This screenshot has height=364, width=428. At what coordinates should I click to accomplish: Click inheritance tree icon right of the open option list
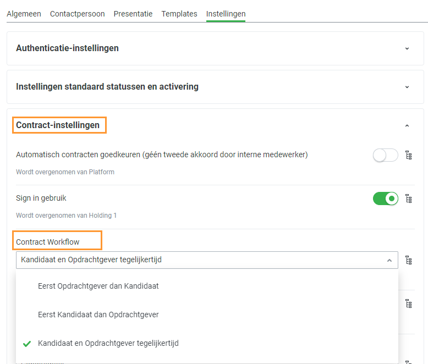[408, 304]
